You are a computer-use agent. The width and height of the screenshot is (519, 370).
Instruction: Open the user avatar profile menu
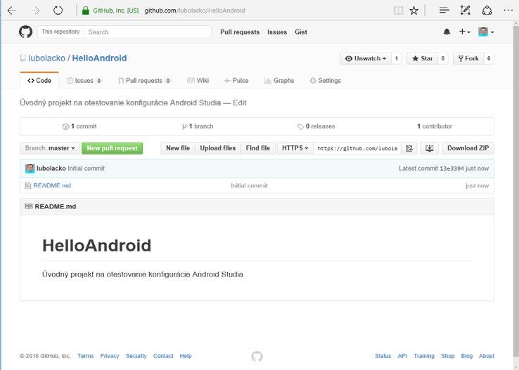point(486,32)
